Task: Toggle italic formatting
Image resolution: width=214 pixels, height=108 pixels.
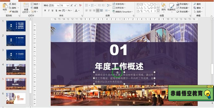Action: coord(49,11)
